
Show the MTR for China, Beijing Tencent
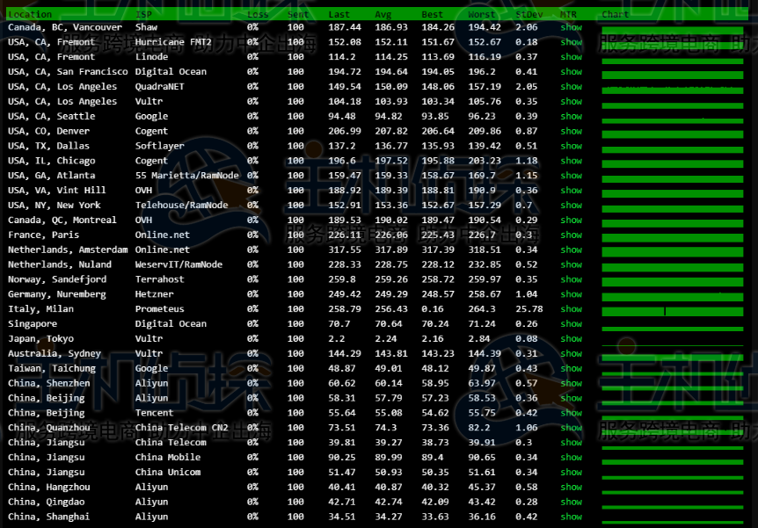tap(572, 413)
